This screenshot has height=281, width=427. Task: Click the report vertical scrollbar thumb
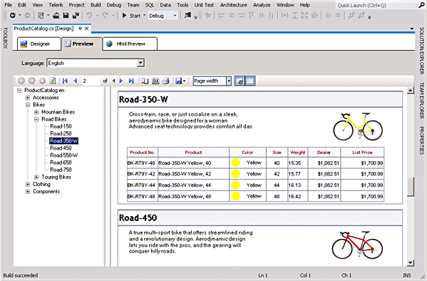point(411,186)
